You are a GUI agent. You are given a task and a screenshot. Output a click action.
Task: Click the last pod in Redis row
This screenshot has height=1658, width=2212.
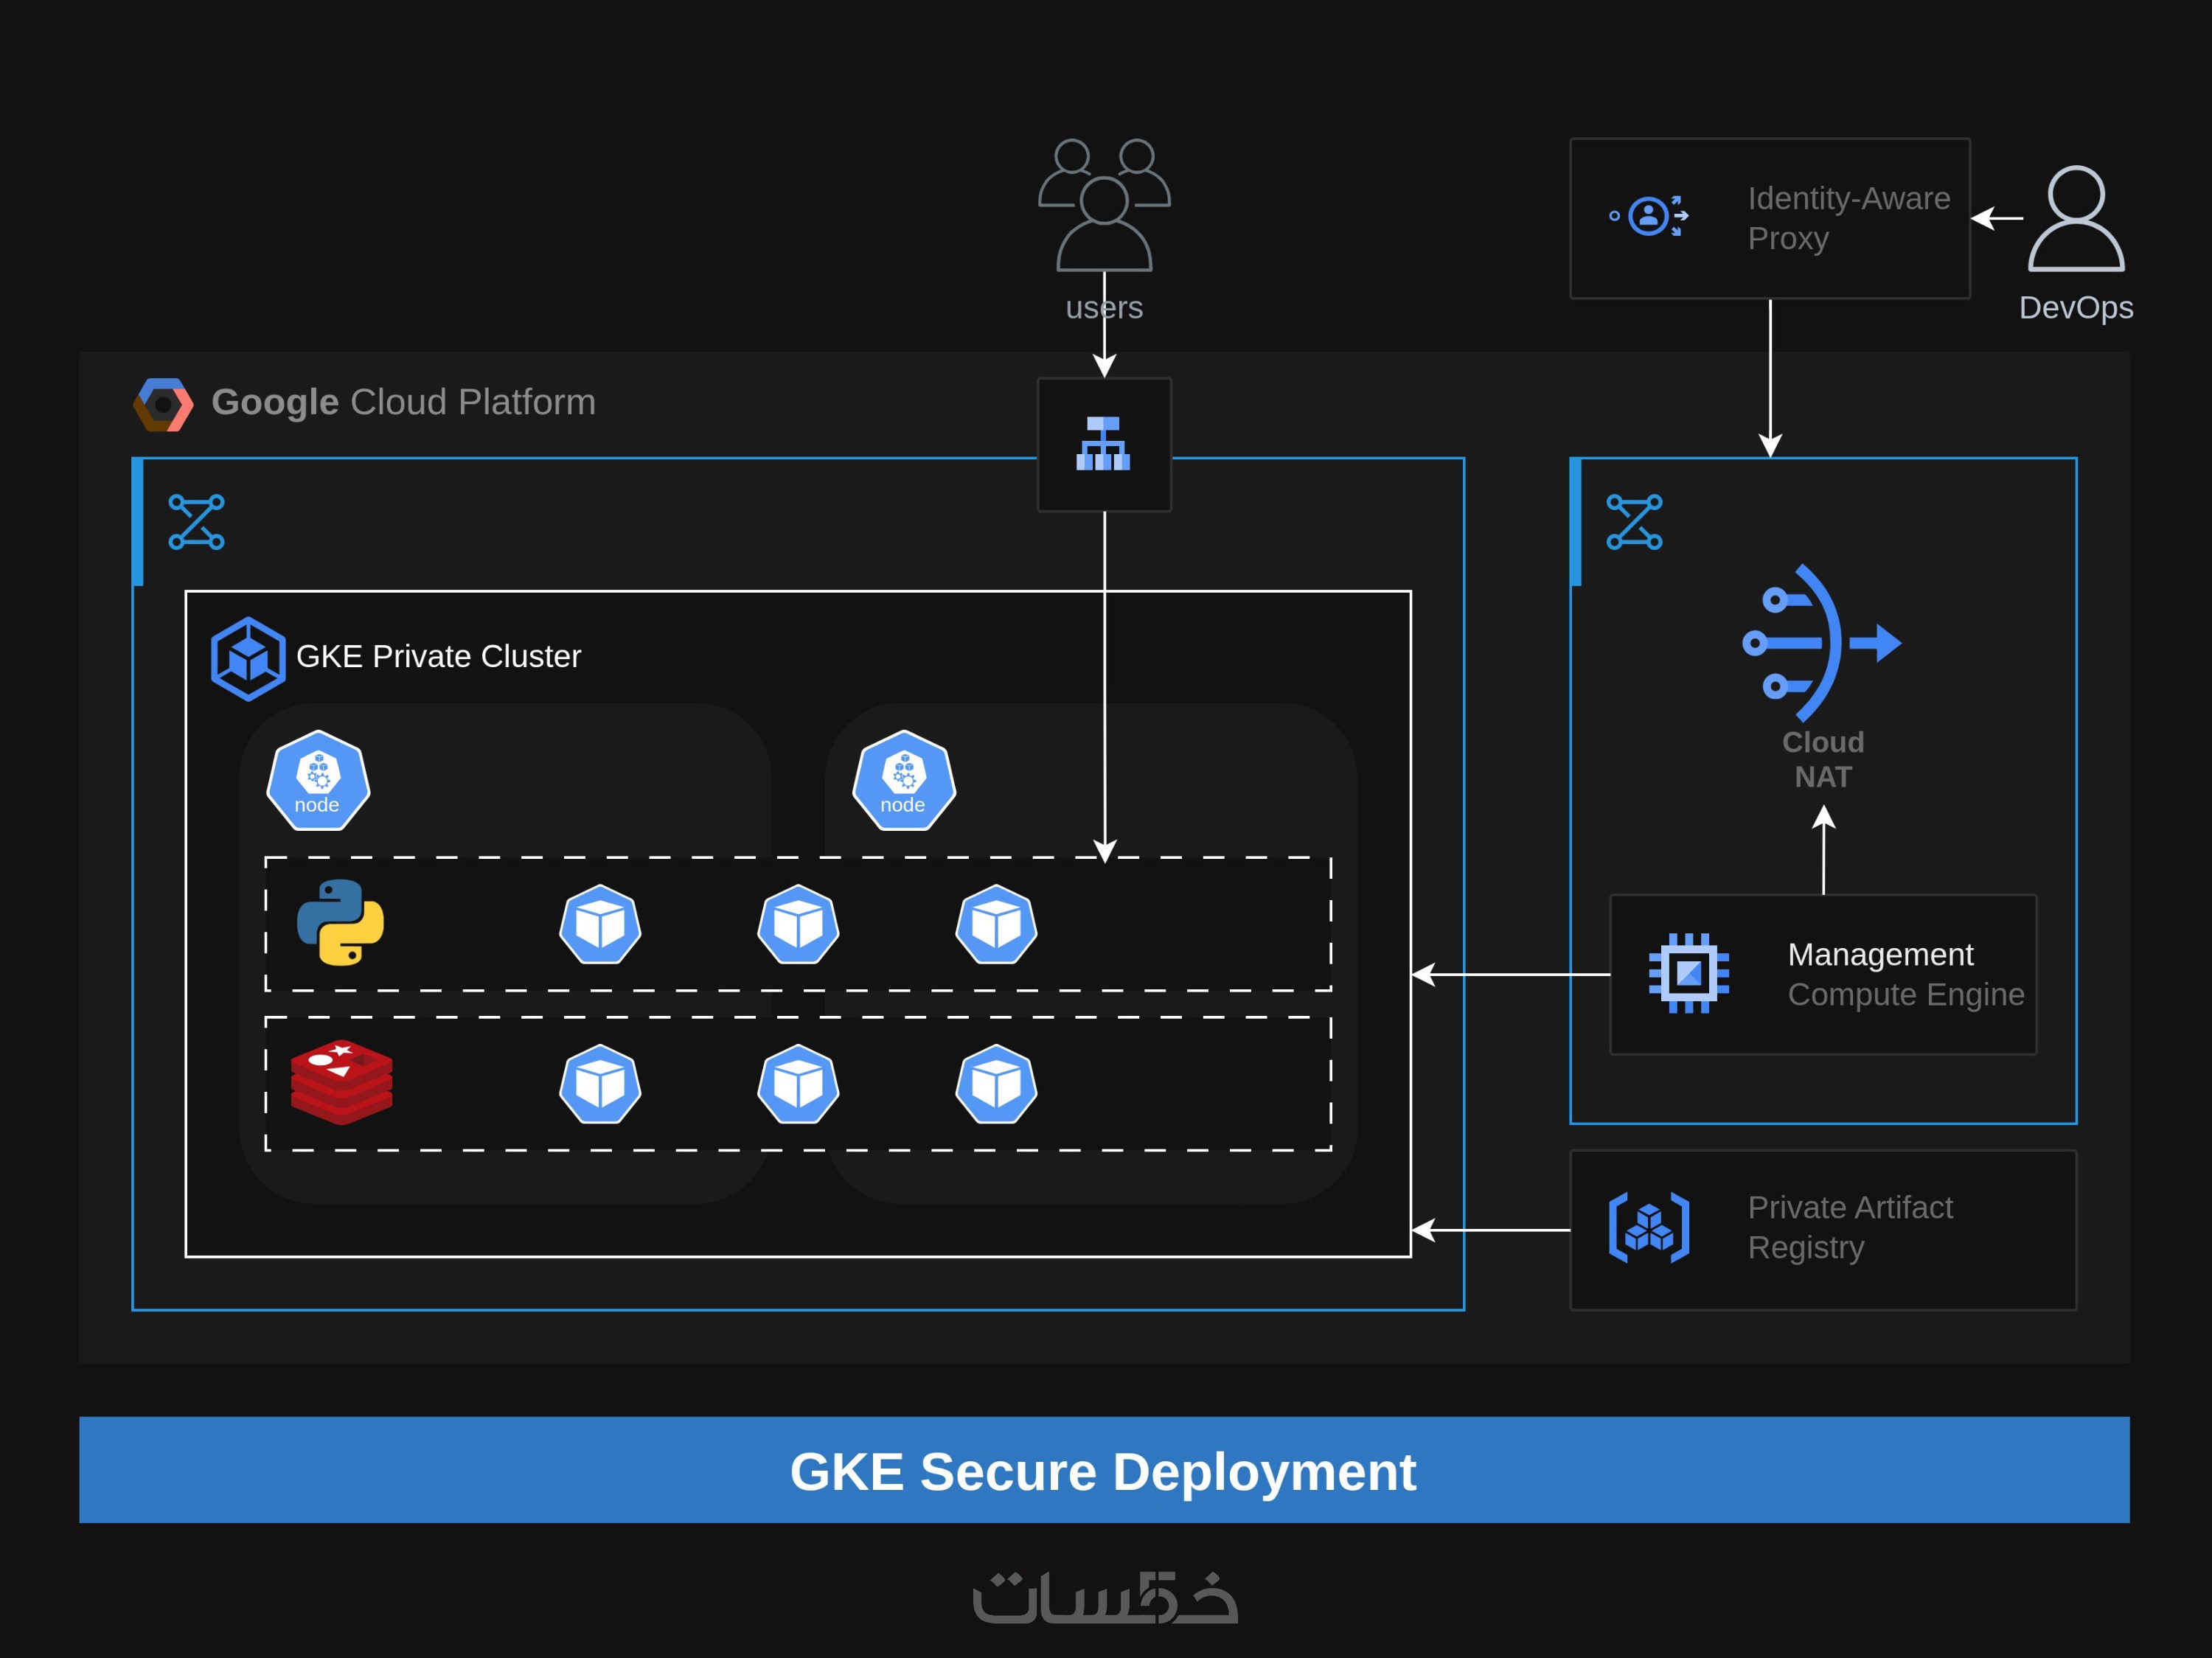(996, 1084)
